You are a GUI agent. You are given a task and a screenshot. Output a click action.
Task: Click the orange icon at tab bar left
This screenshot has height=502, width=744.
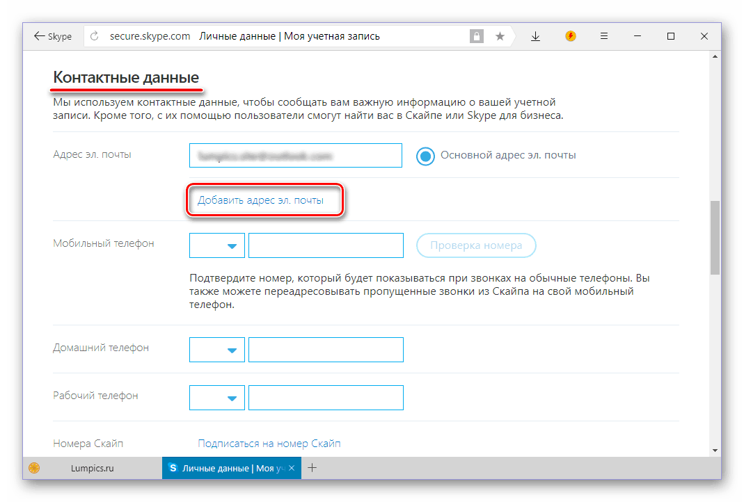[34, 468]
